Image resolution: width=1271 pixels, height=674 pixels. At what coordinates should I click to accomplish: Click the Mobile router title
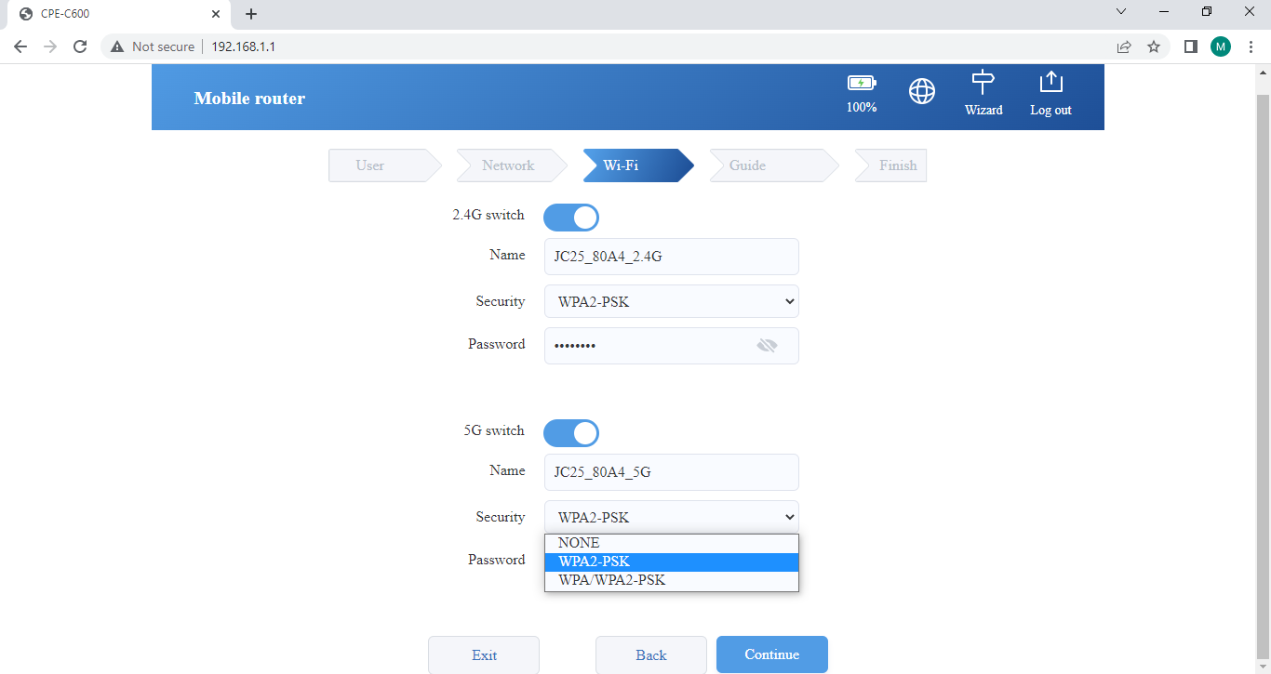pos(249,99)
